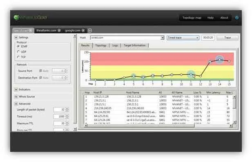The height and width of the screenshot is (162, 252).
Task: Close the google.com tab
Action: (x=83, y=31)
